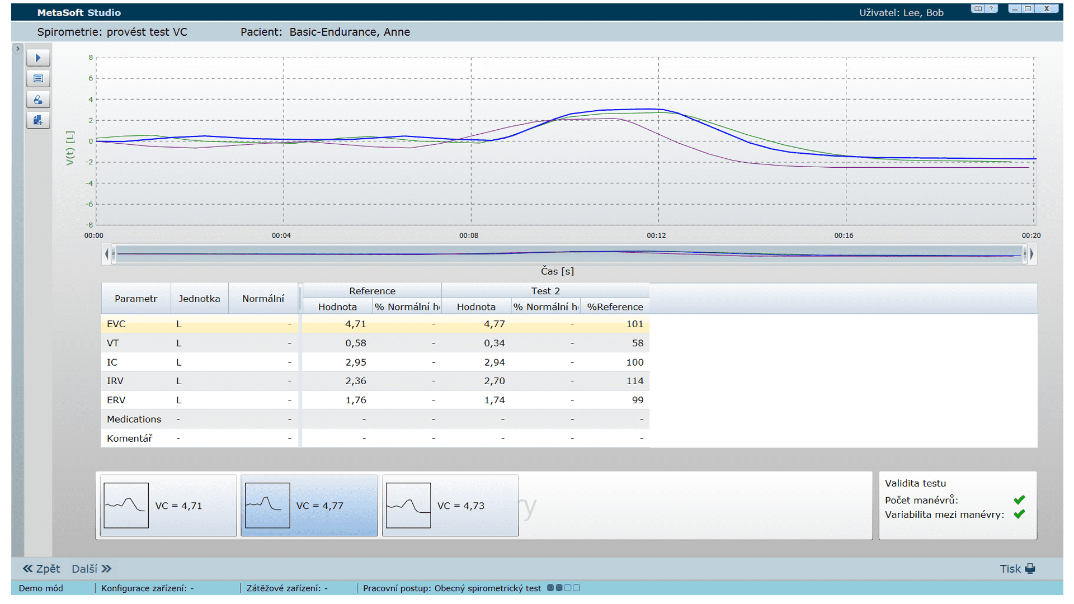Open the report view icon in the sidebar
This screenshot has height=604, width=1074.
tap(37, 78)
